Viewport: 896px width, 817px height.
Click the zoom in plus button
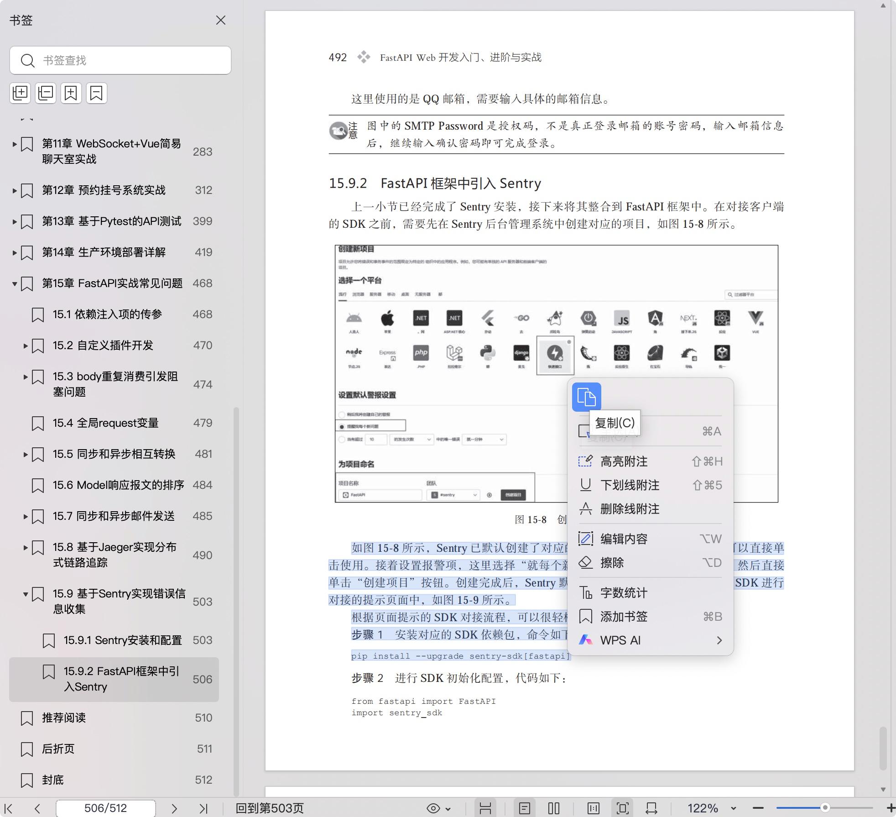pos(891,808)
